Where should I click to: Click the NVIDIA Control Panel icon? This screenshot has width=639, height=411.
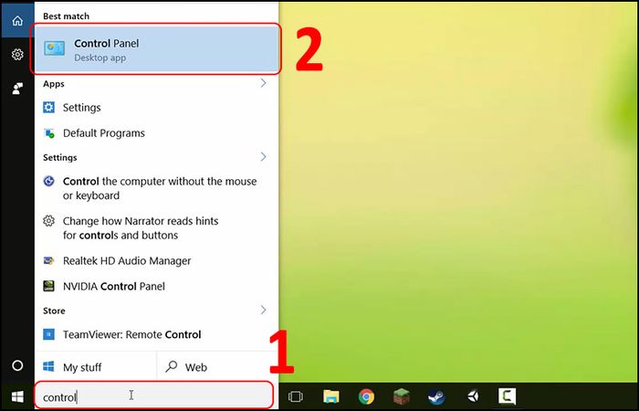[49, 286]
